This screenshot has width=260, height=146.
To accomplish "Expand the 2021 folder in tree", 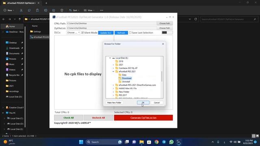I will 113,65.
